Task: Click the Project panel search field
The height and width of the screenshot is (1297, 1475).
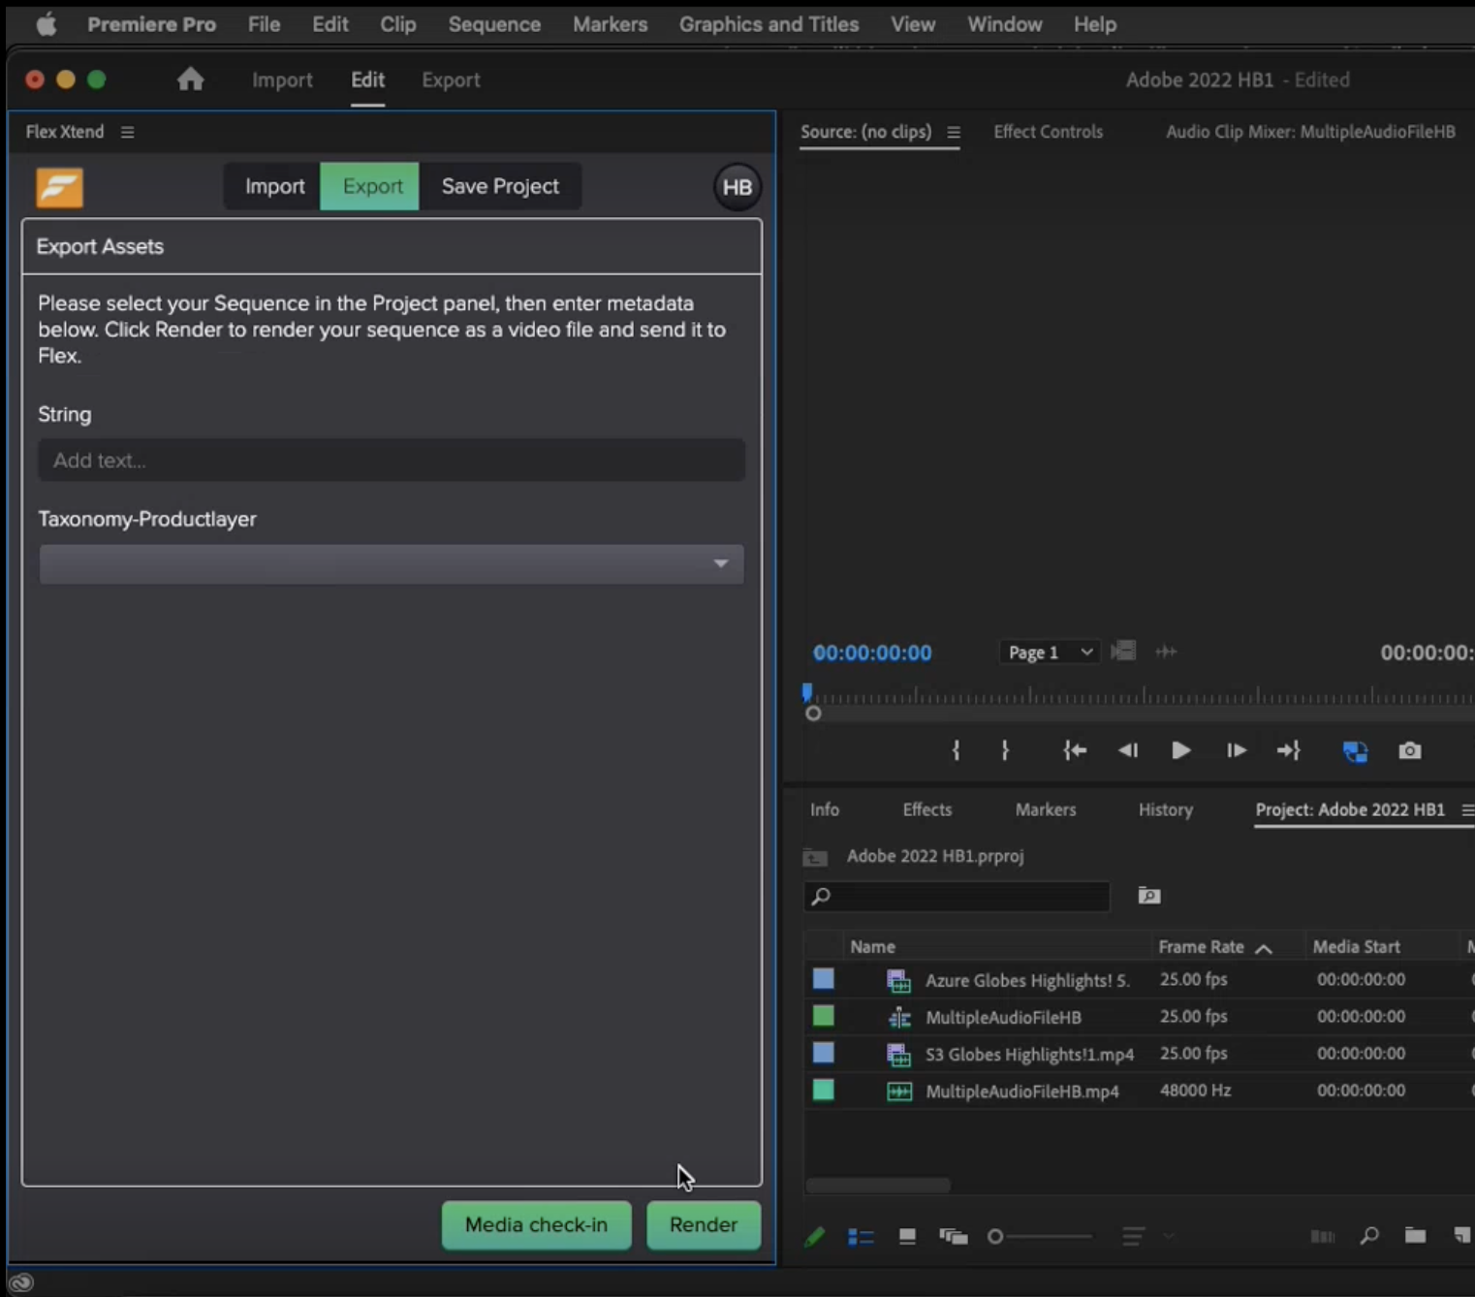Action: click(957, 896)
